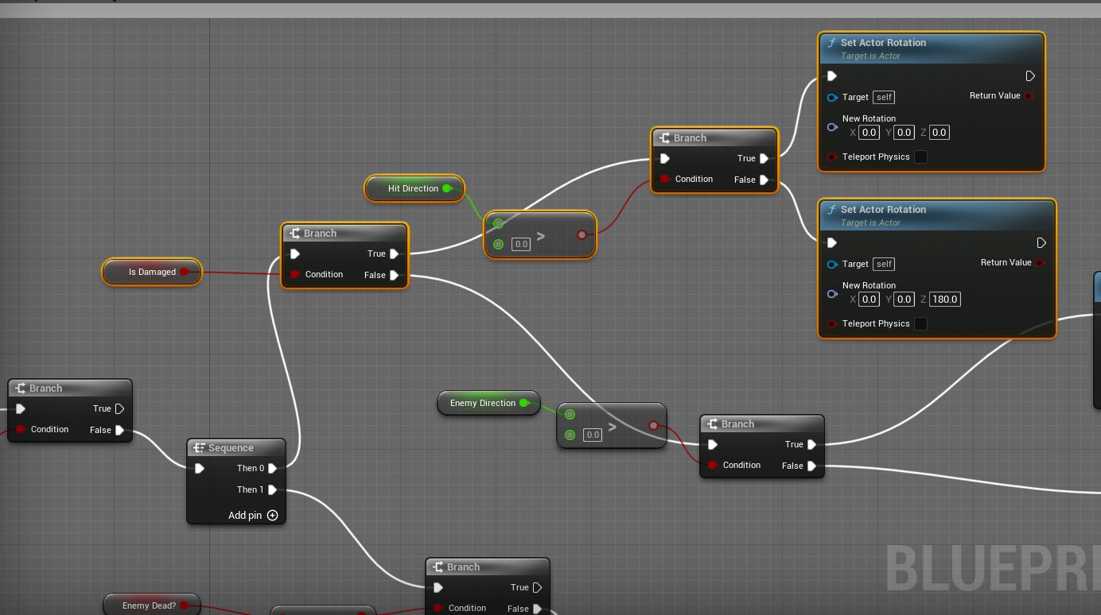
Task: Enable Teleport Physics on rotation node with Z 0.0
Action: (920, 157)
